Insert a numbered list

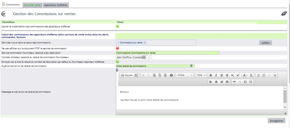pyautogui.click(x=258, y=75)
